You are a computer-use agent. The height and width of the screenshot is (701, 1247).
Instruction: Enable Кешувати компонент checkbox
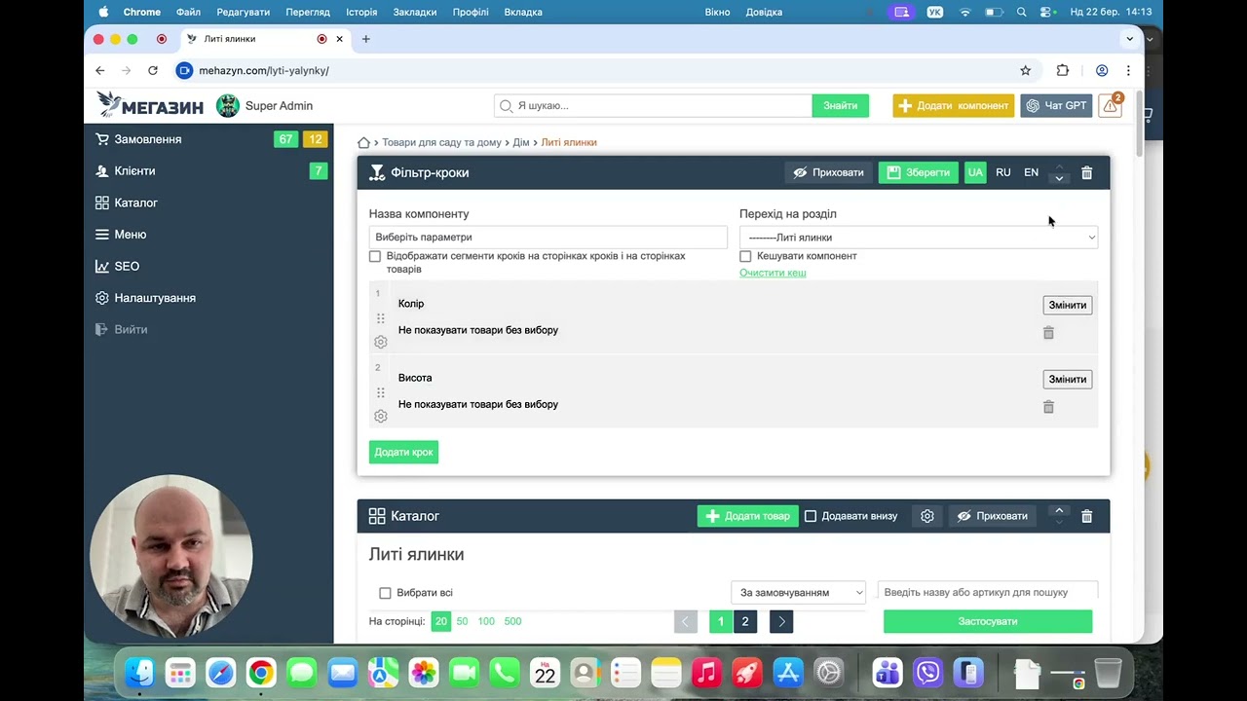tap(745, 256)
